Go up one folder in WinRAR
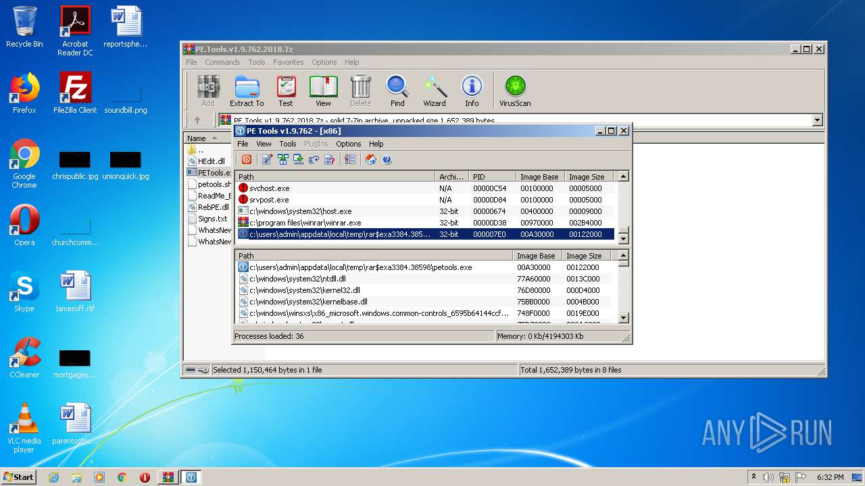 [x=197, y=120]
